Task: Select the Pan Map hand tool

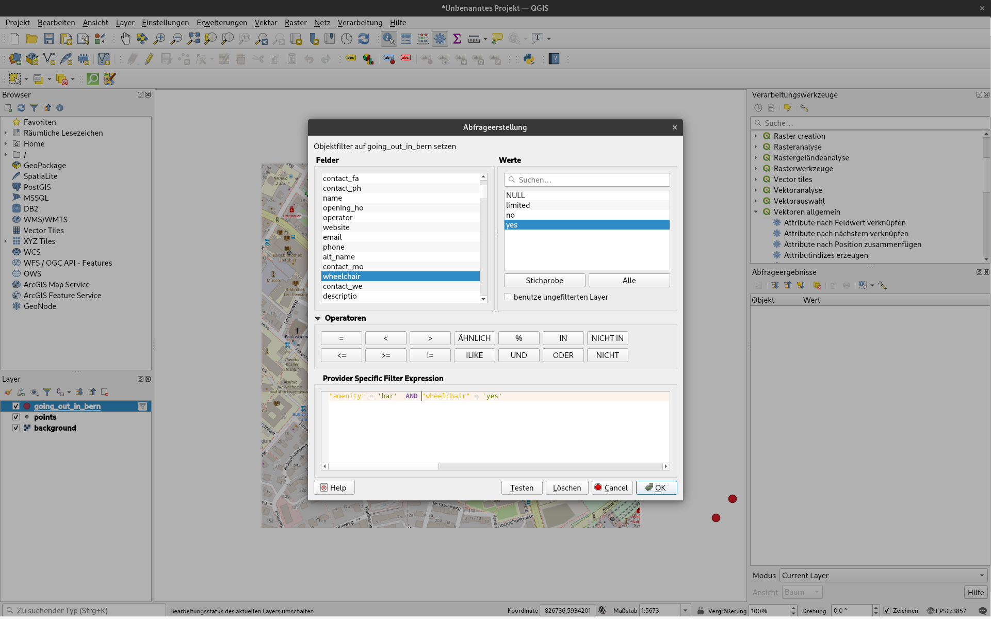Action: 125,39
